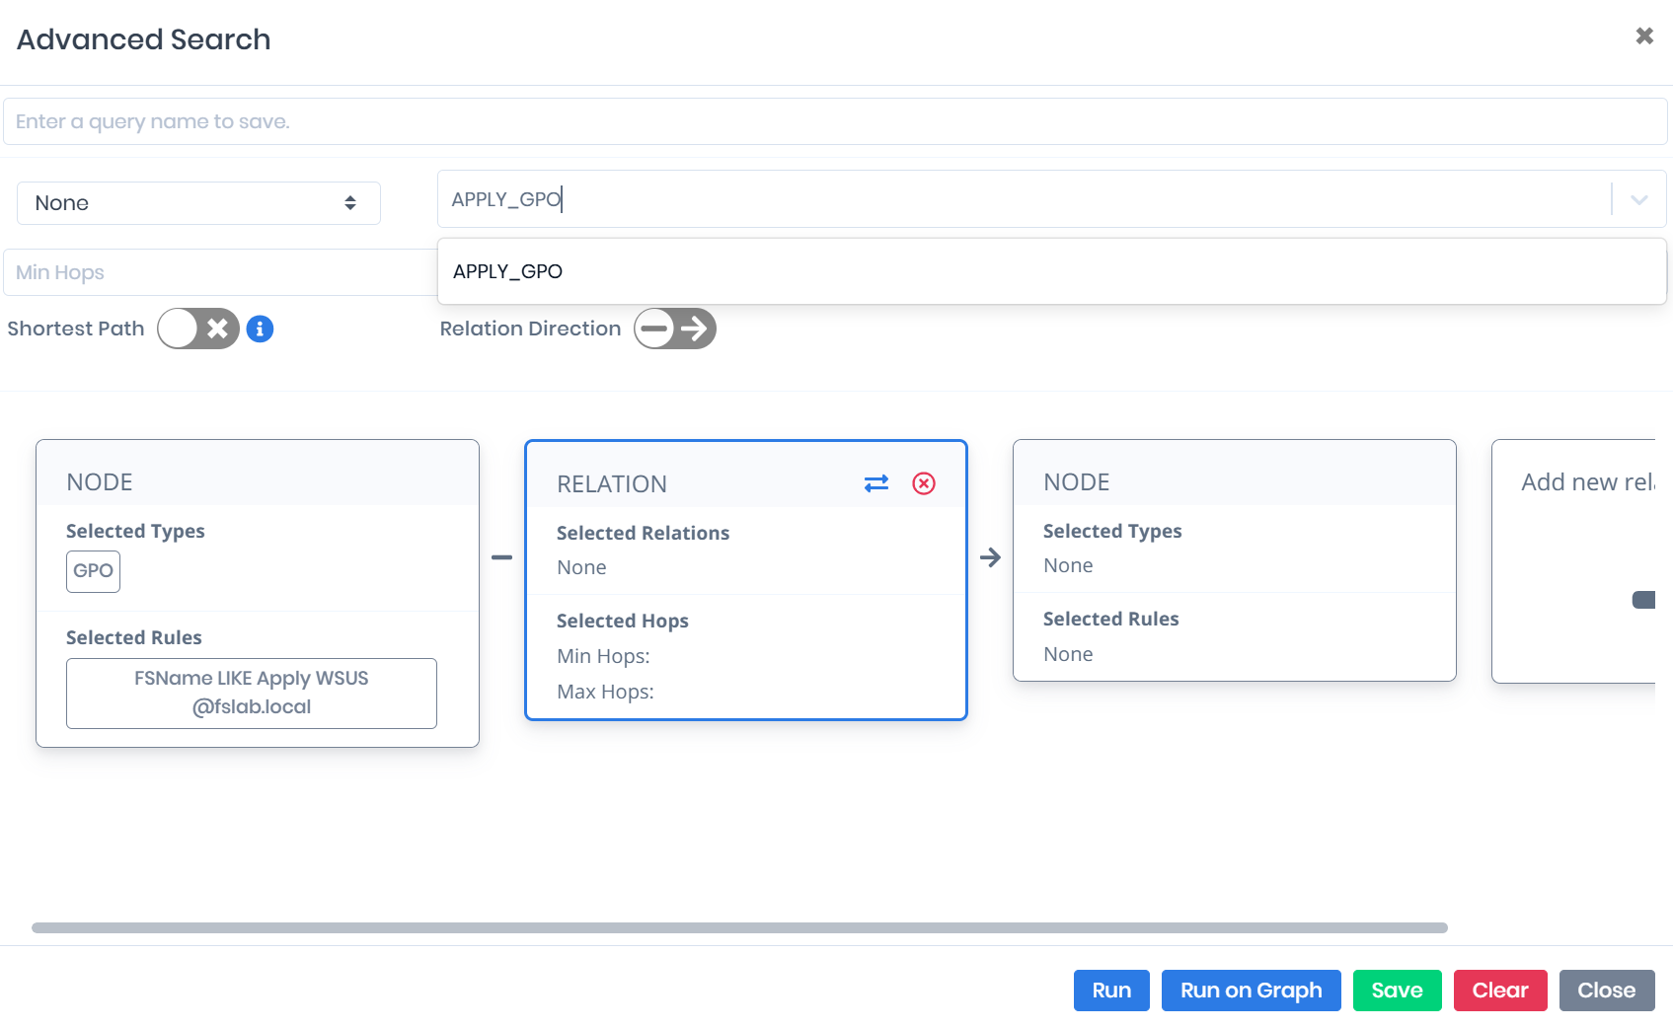Image resolution: width=1673 pixels, height=1028 pixels.
Task: Delete the RELATION block via its red X icon
Action: tap(924, 483)
